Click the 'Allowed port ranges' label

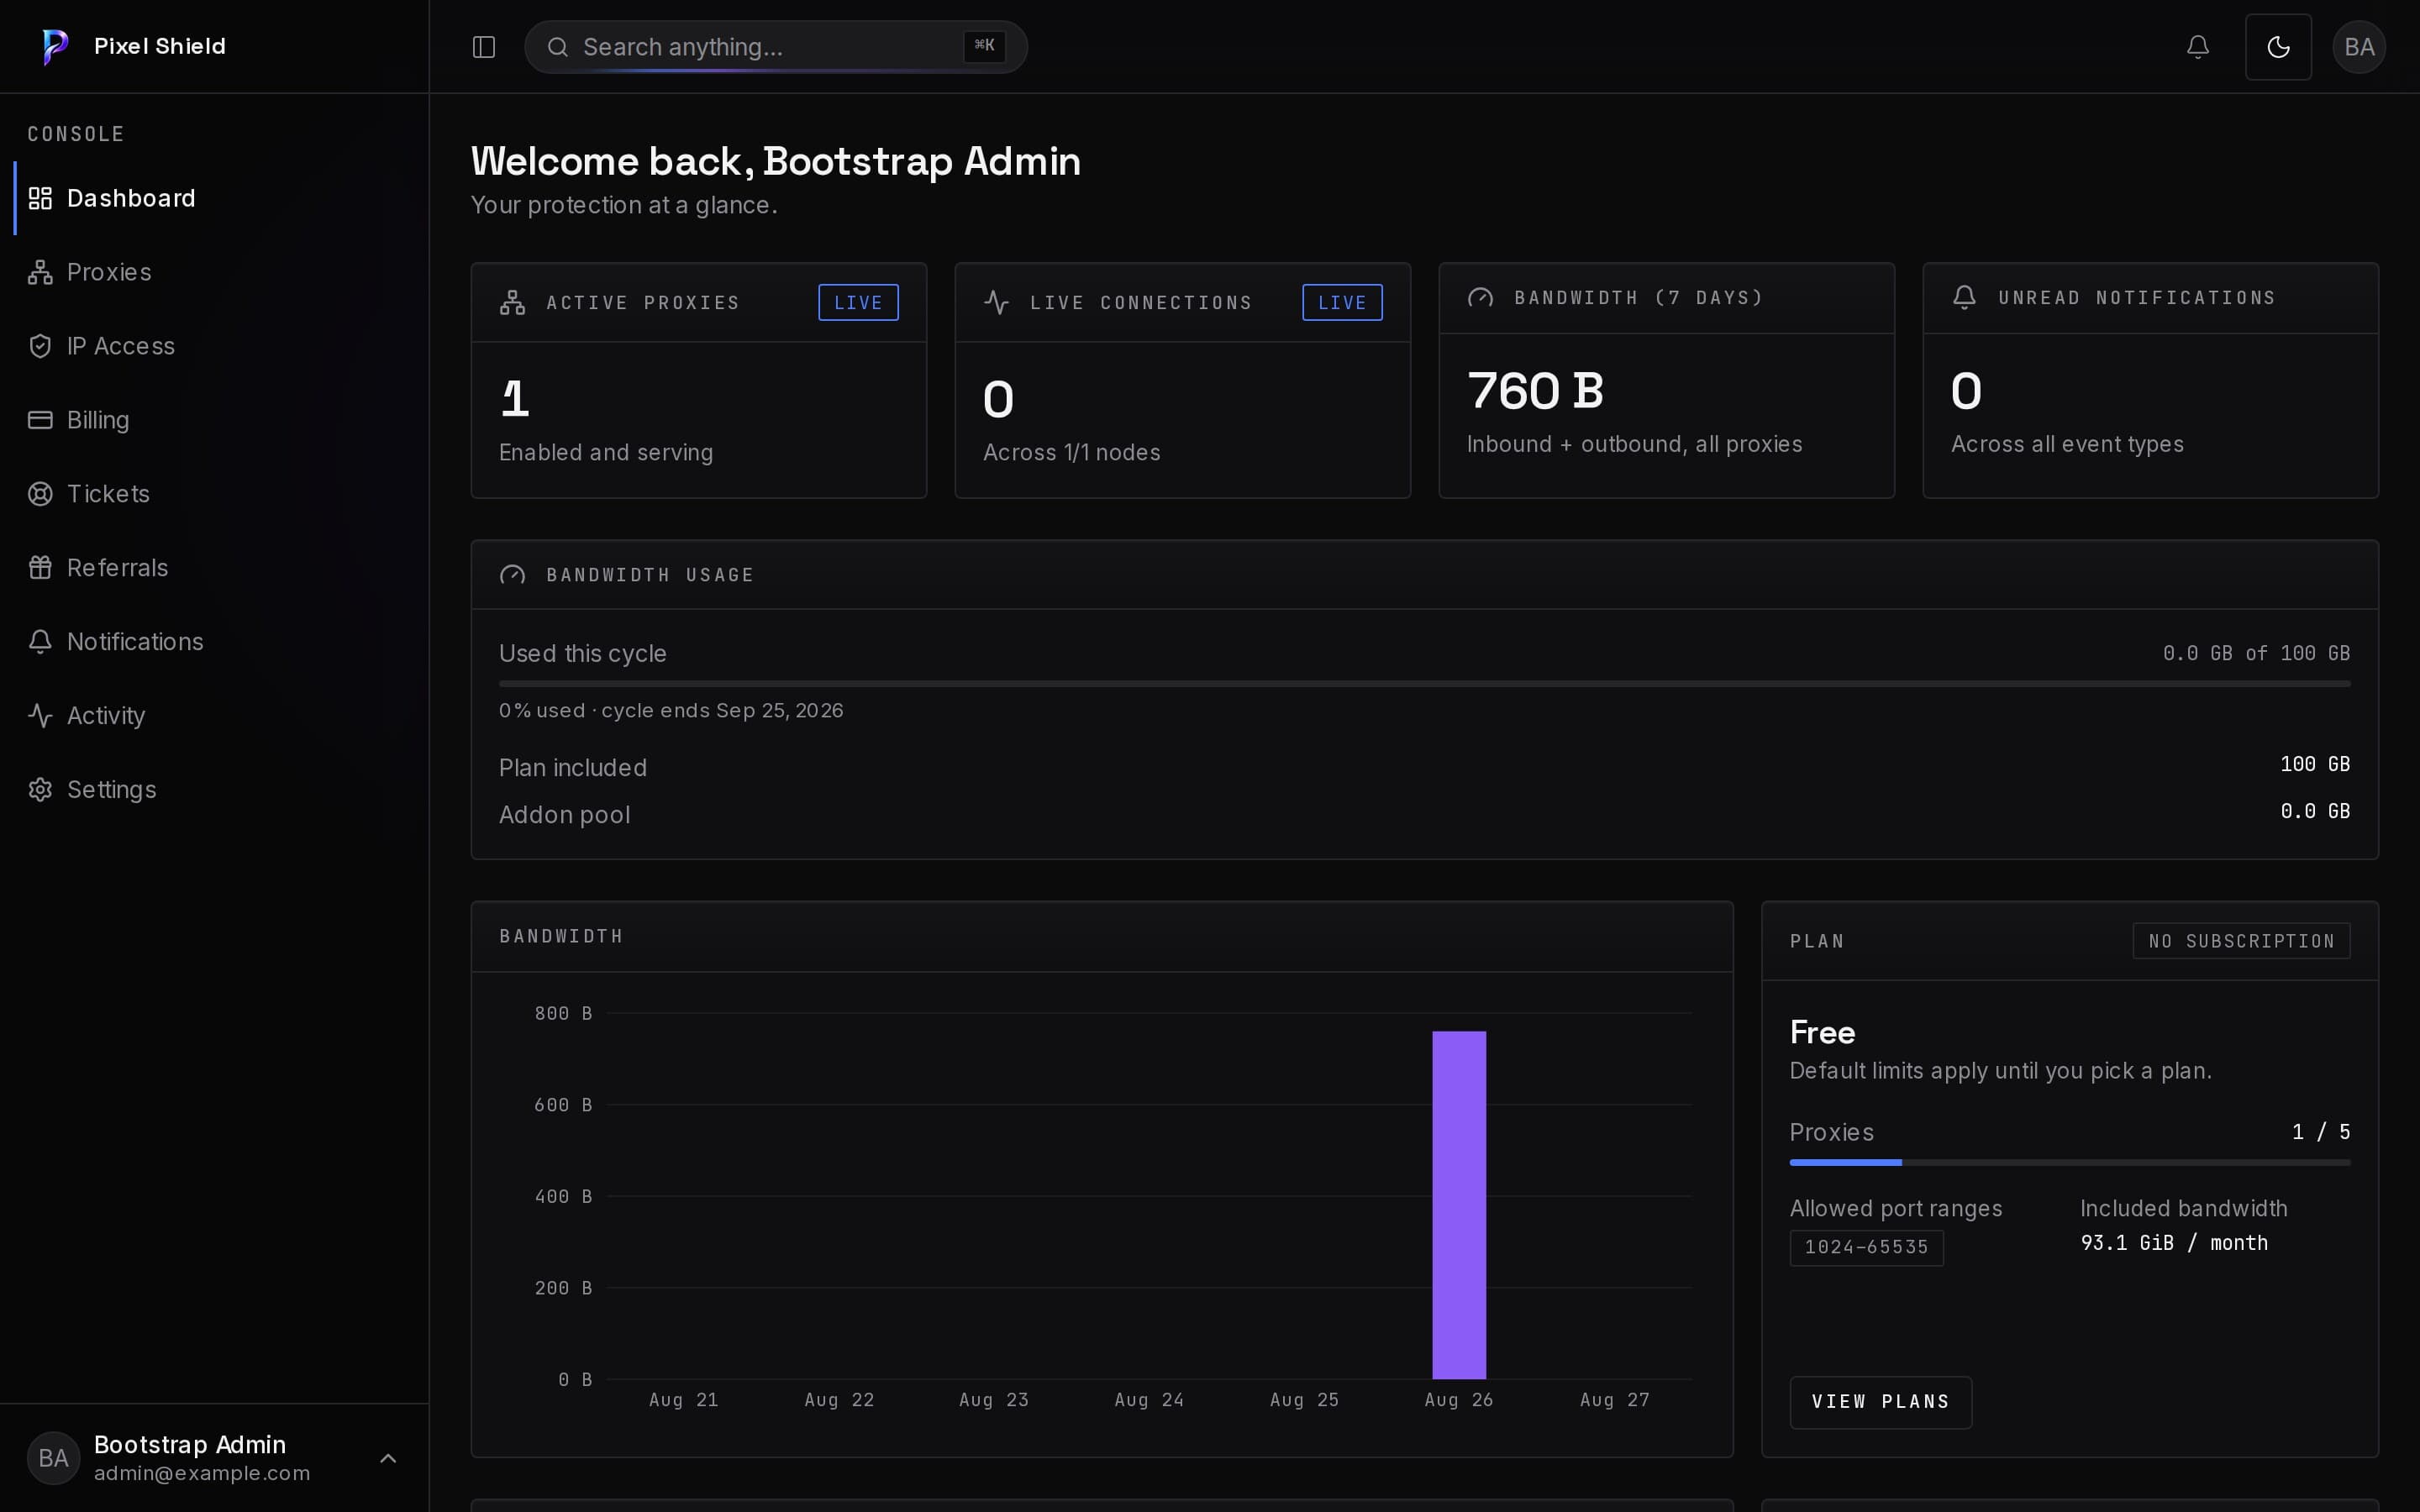click(x=1896, y=1209)
